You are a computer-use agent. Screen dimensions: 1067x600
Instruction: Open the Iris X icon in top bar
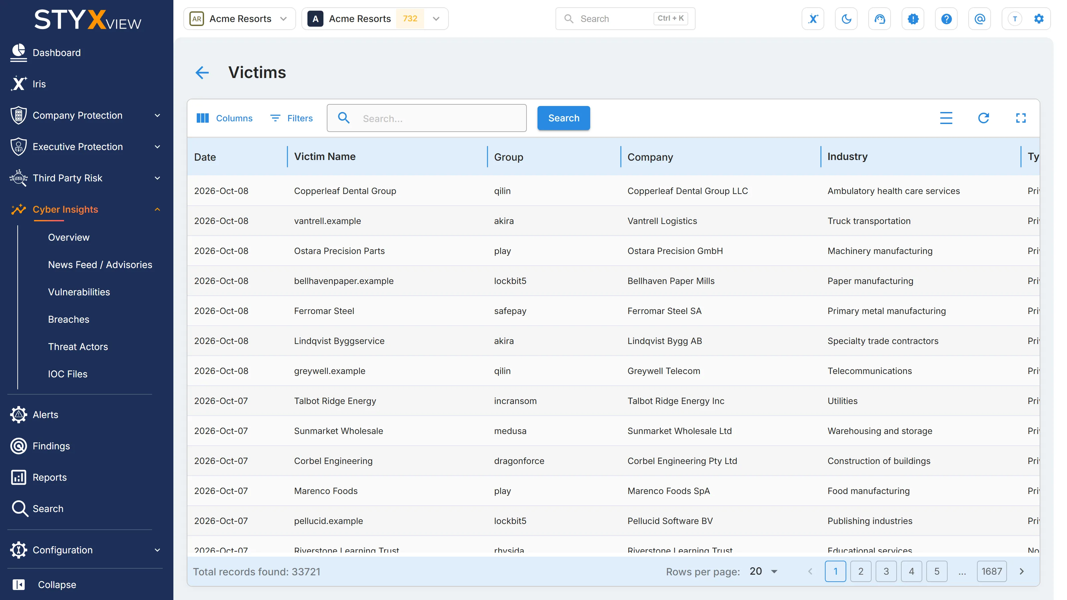pos(813,19)
